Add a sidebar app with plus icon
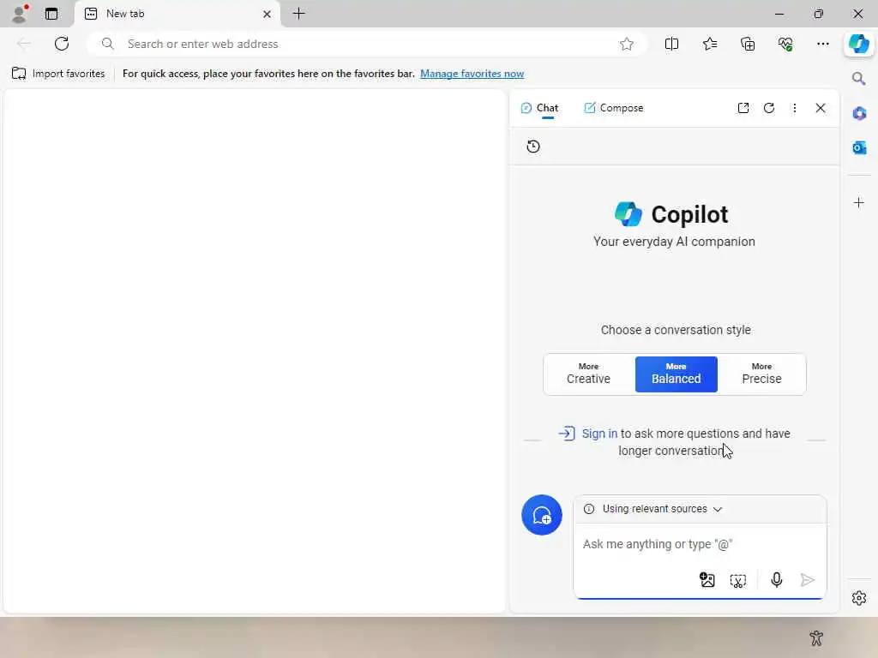 tap(859, 202)
